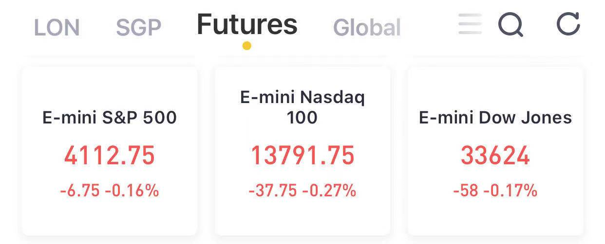
Task: Tap the 13791.75 price value
Action: point(302,156)
